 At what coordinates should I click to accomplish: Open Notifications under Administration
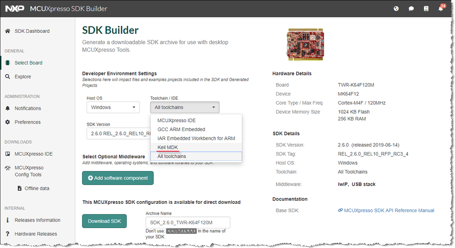click(x=28, y=108)
